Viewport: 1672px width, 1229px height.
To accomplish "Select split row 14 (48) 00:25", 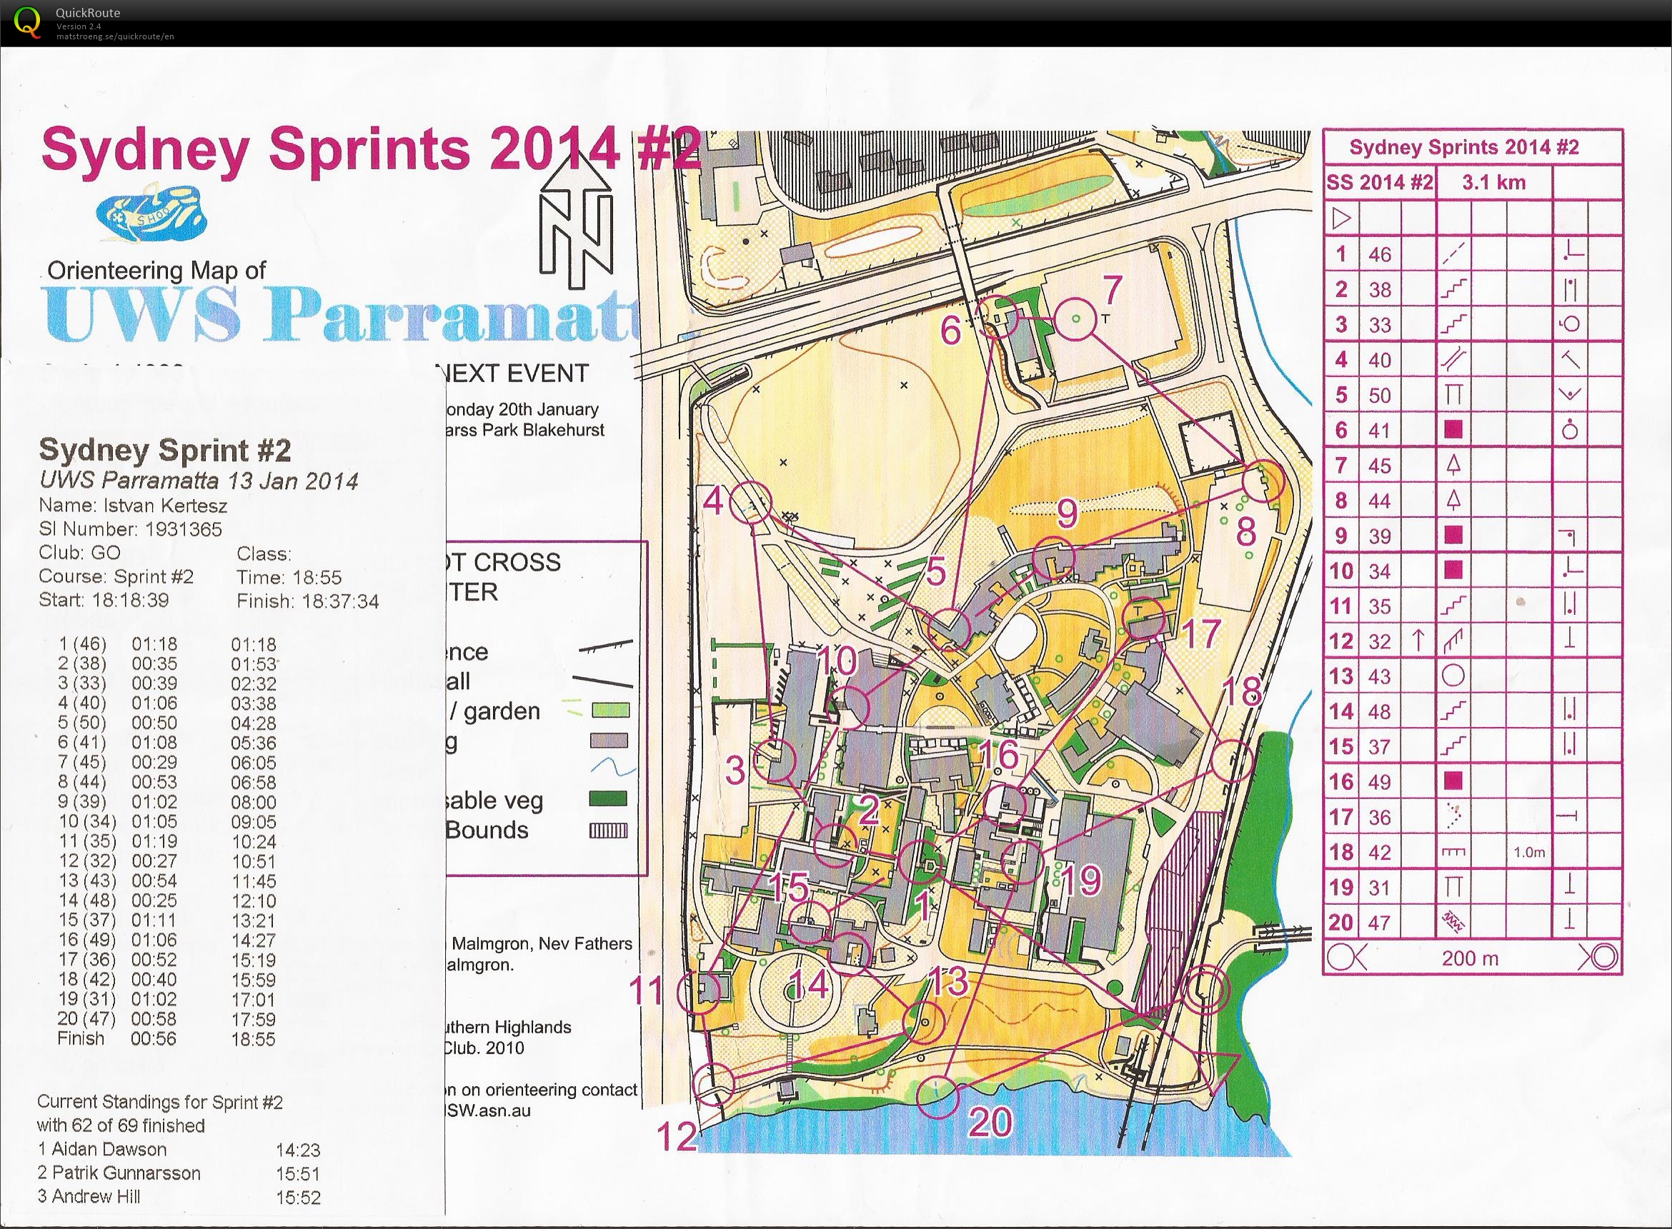I will [x=168, y=901].
